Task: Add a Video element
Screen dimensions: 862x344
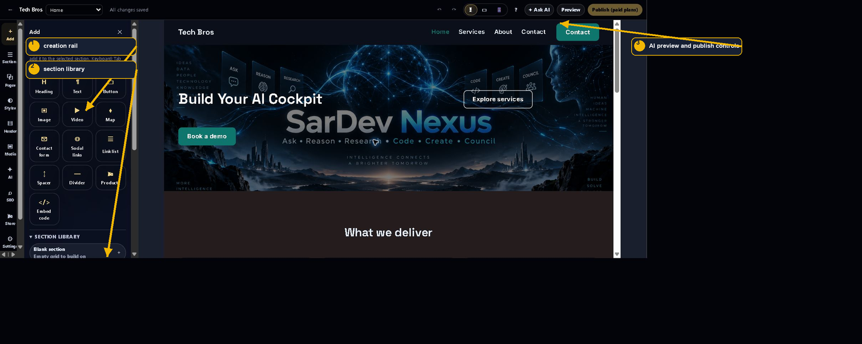Action: point(77,115)
